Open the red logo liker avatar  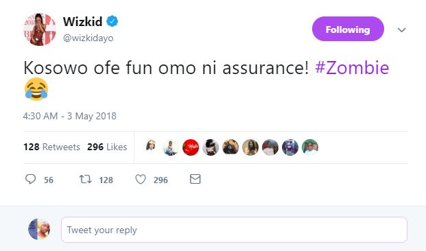pyautogui.click(x=191, y=147)
